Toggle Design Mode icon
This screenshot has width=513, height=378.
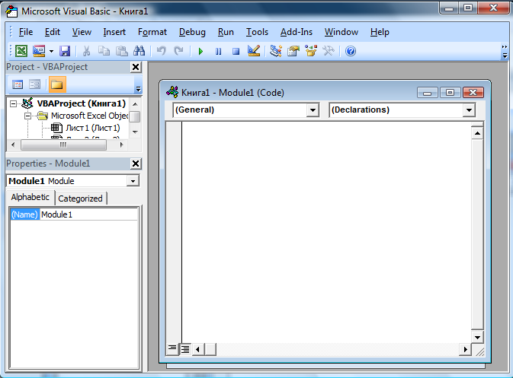254,51
